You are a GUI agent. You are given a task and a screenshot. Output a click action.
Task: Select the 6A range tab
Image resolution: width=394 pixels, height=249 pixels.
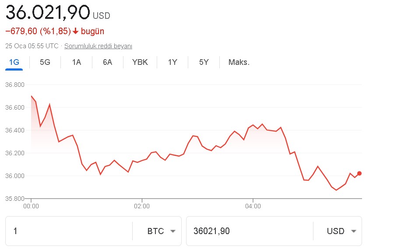[x=108, y=62]
